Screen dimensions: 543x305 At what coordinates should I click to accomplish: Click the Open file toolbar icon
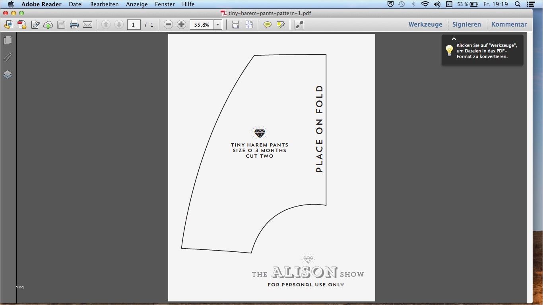click(9, 25)
